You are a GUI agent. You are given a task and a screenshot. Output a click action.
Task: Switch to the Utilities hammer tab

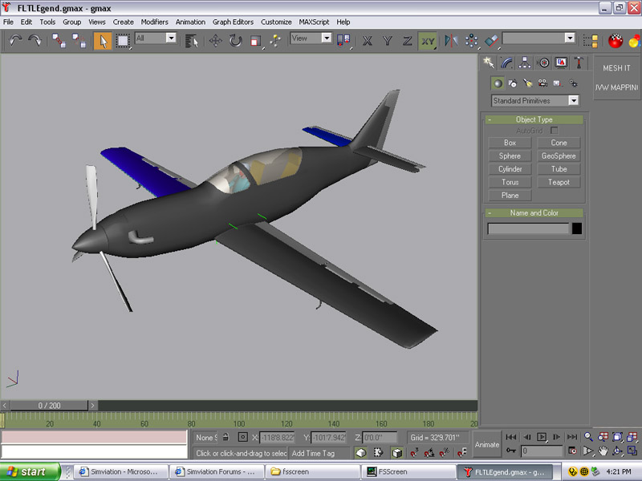point(579,63)
